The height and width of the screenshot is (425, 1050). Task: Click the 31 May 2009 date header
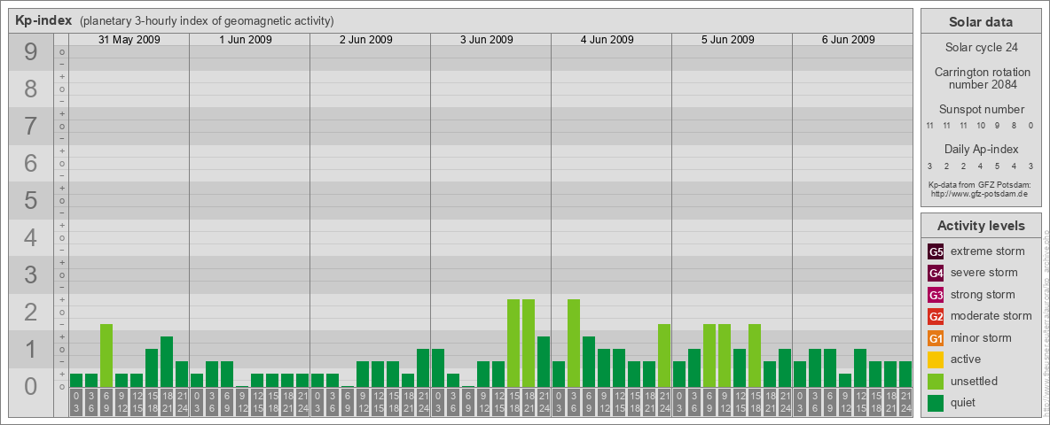click(129, 40)
